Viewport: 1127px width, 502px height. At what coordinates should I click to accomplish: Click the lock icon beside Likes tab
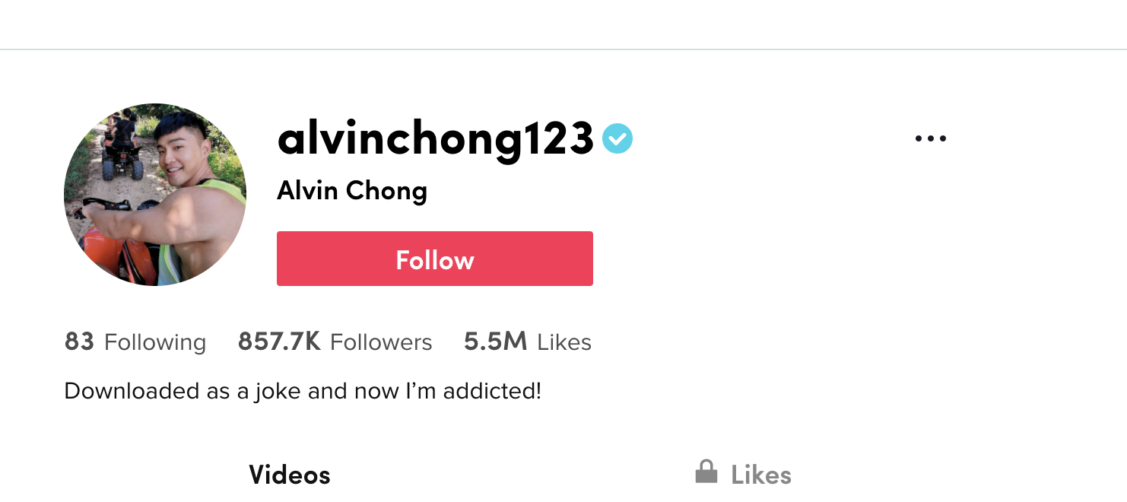[706, 472]
